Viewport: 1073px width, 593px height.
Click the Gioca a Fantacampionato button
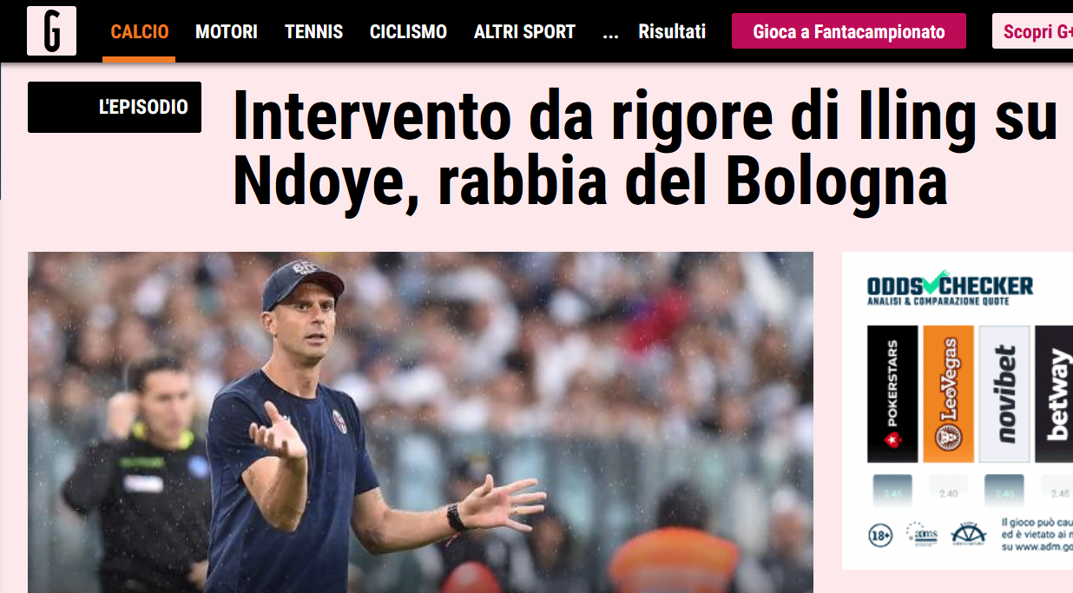point(849,31)
